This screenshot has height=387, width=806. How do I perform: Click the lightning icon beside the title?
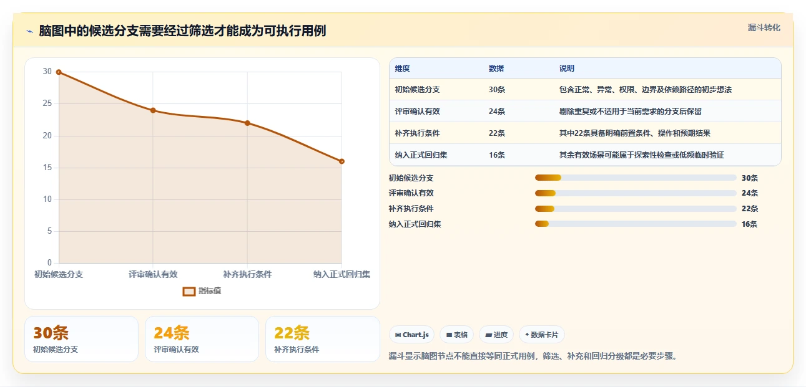[29, 32]
